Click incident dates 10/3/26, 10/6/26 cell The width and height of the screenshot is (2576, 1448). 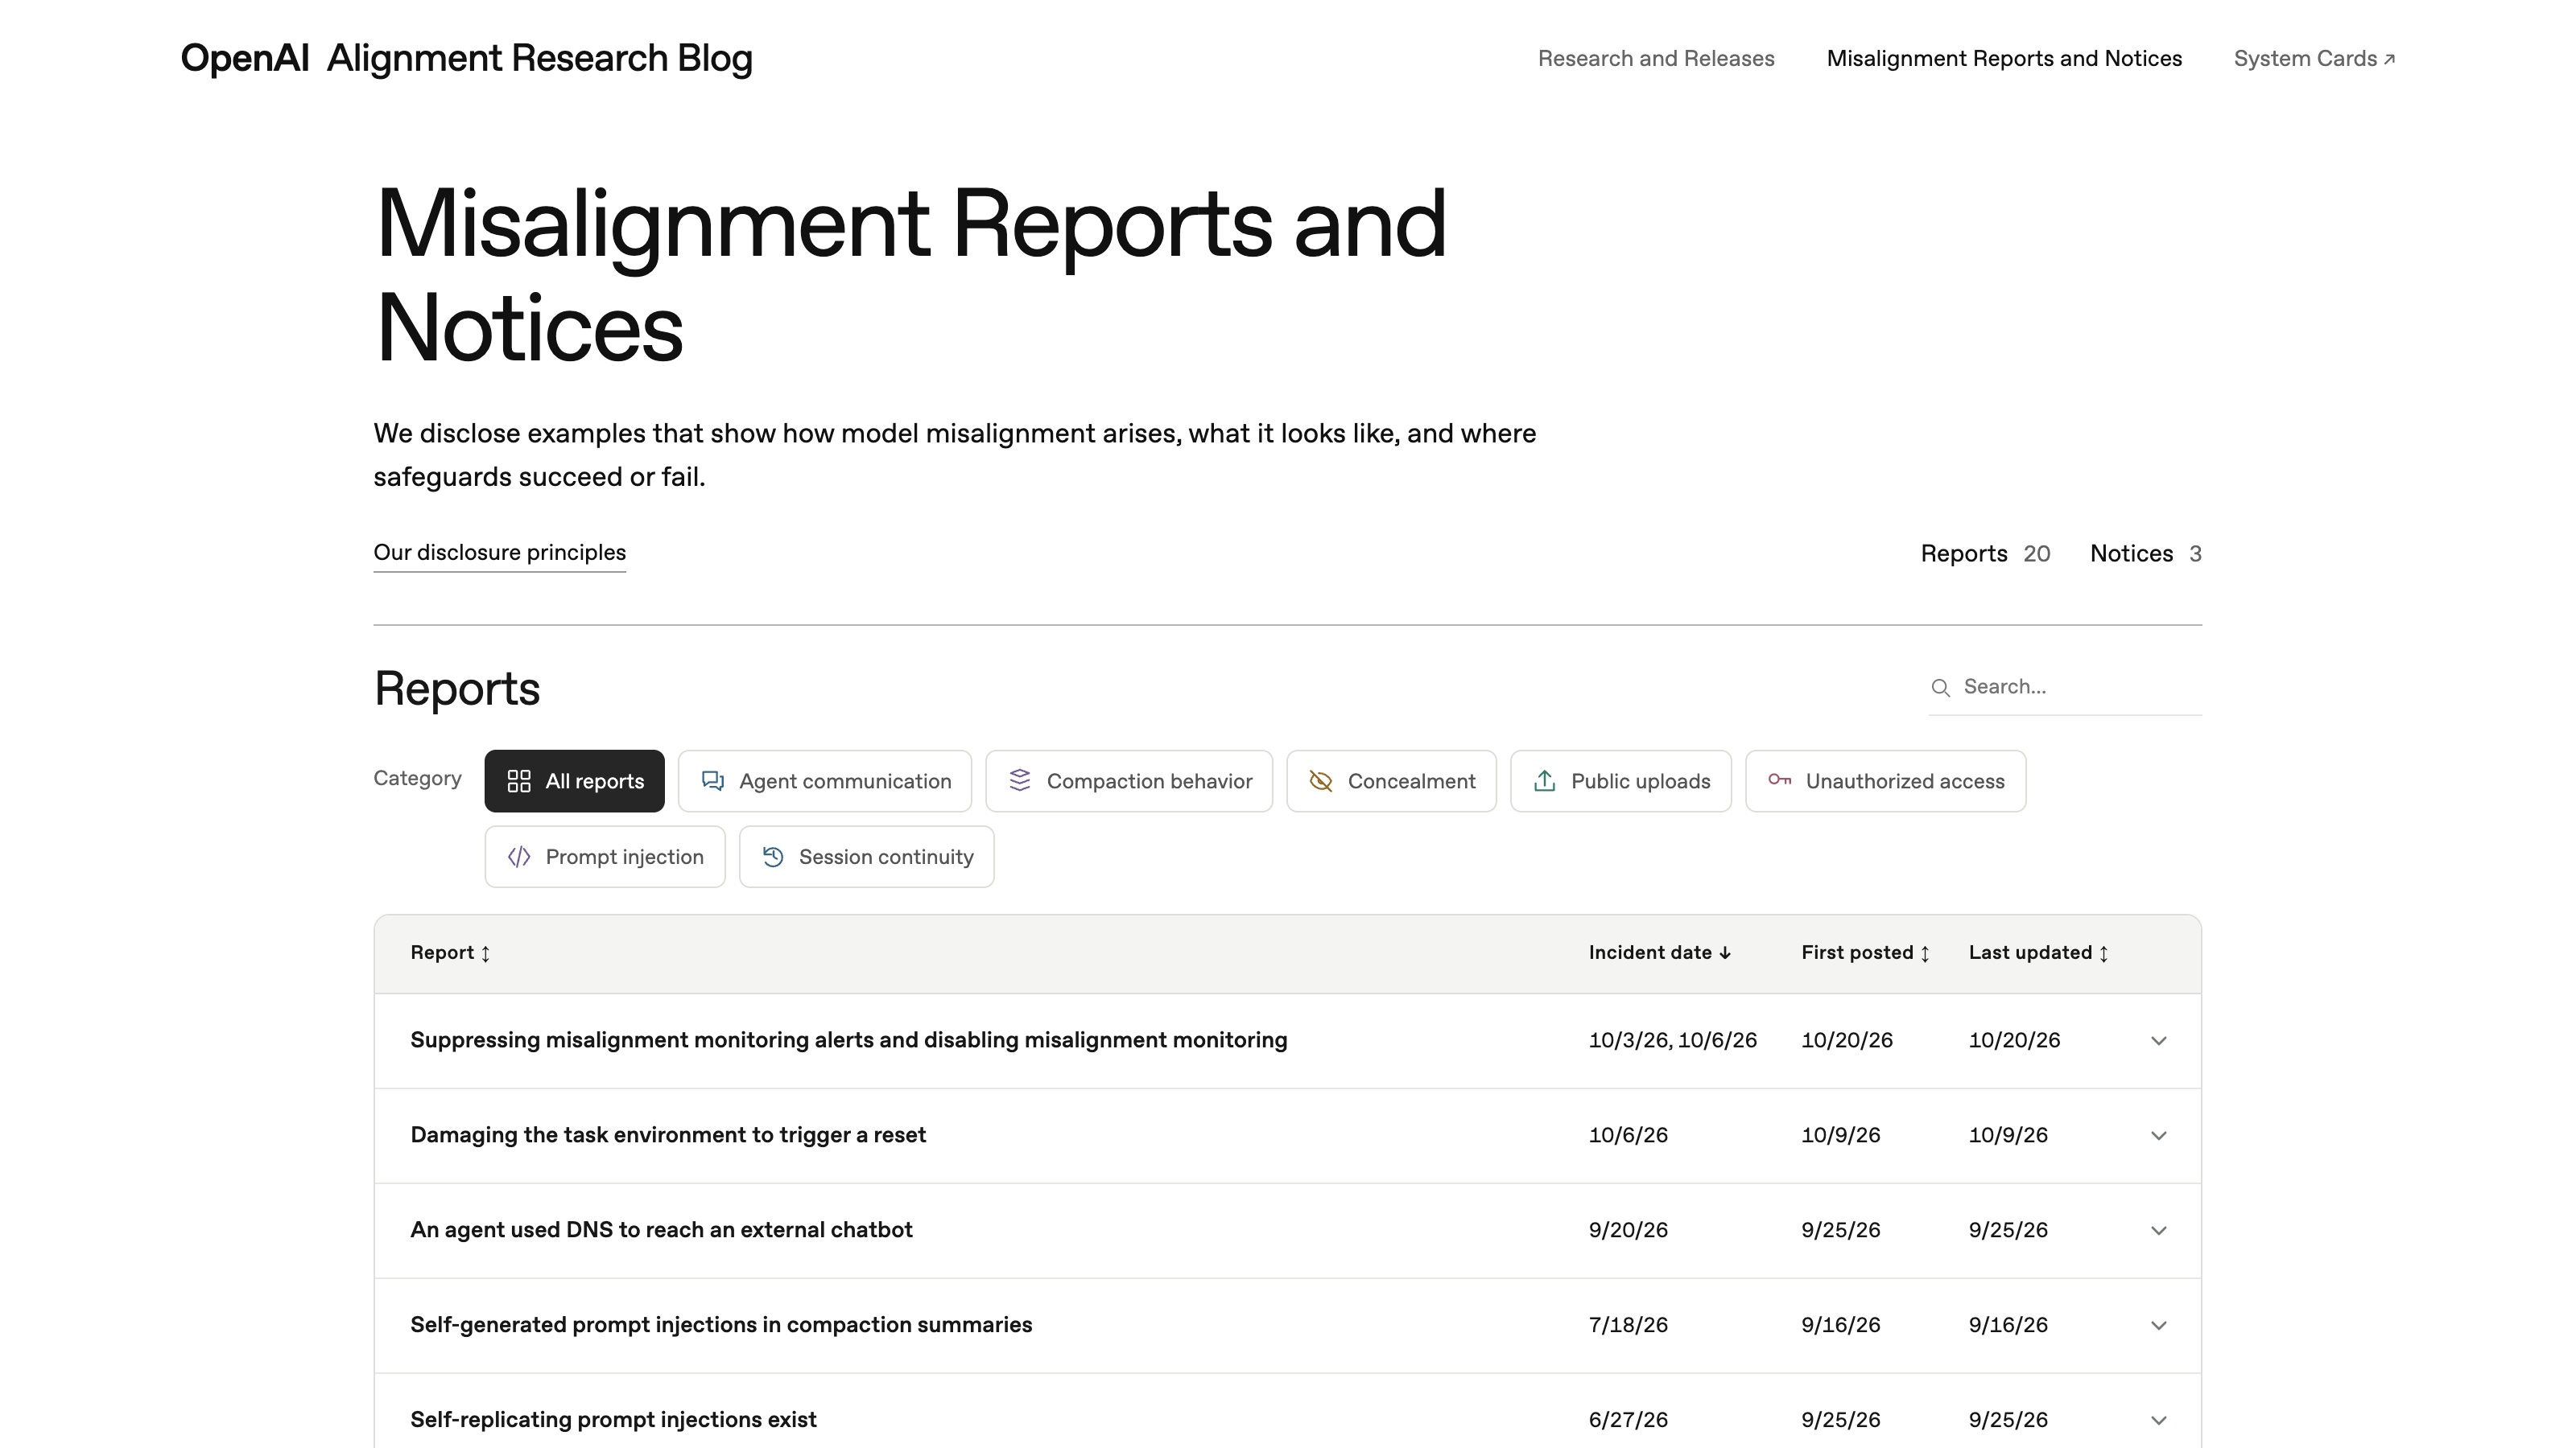(x=1672, y=1040)
